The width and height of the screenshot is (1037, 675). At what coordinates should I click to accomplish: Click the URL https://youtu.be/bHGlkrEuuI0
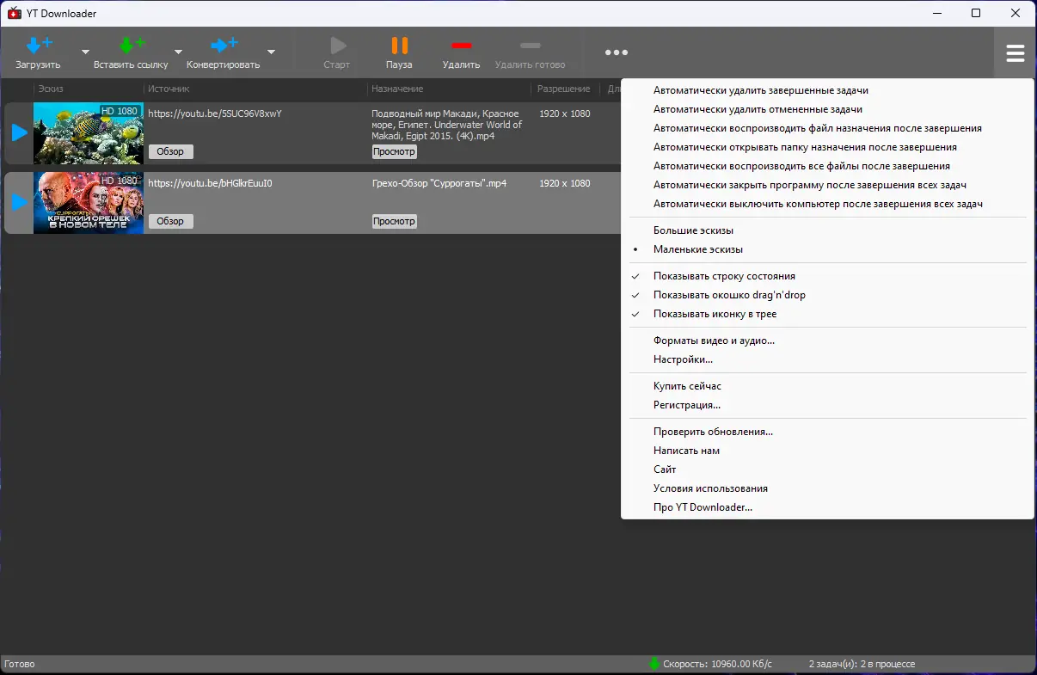point(210,183)
